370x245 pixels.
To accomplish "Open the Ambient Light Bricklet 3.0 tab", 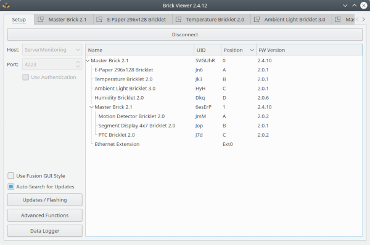I will pos(291,20).
